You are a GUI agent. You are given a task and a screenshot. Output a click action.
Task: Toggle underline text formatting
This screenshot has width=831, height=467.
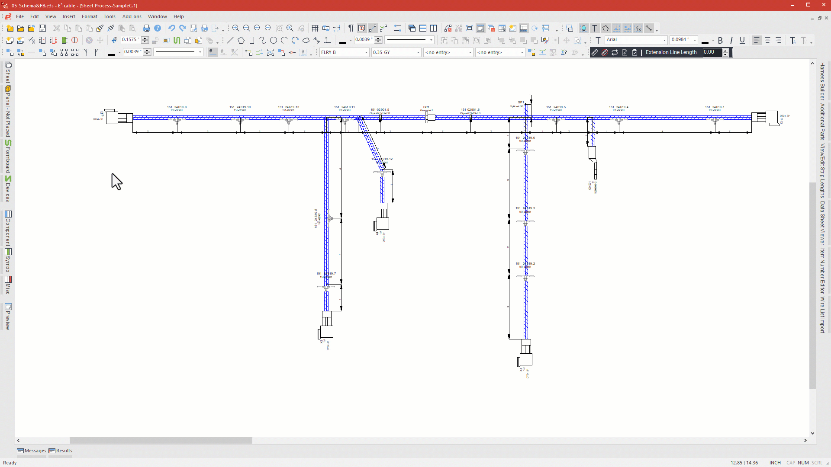click(742, 40)
